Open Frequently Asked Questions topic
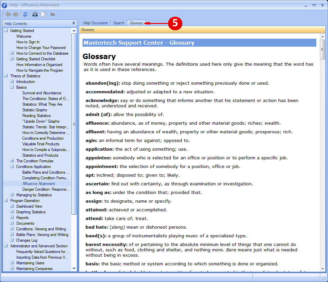 (x=43, y=252)
